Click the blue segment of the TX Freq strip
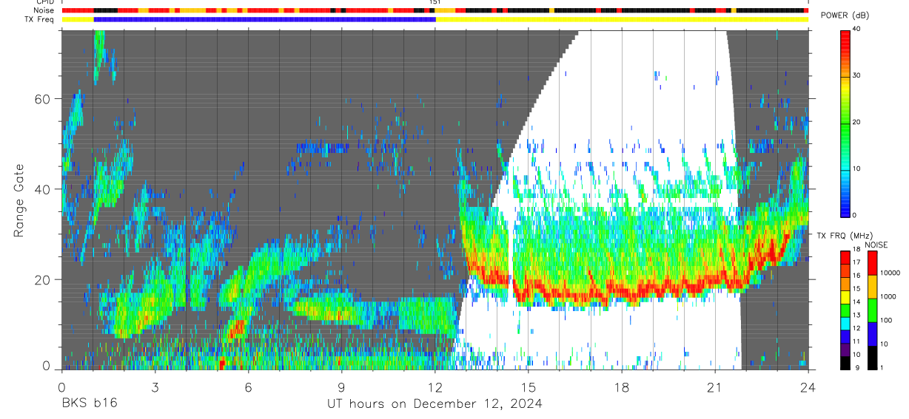This screenshot has width=909, height=419. click(x=264, y=19)
